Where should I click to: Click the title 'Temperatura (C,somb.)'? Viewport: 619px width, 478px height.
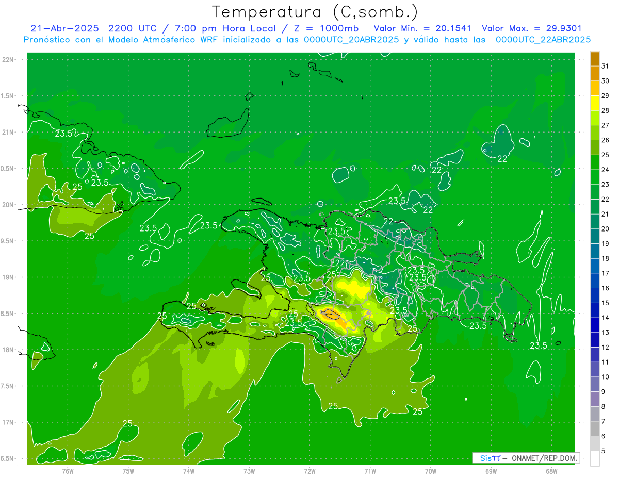pyautogui.click(x=315, y=12)
